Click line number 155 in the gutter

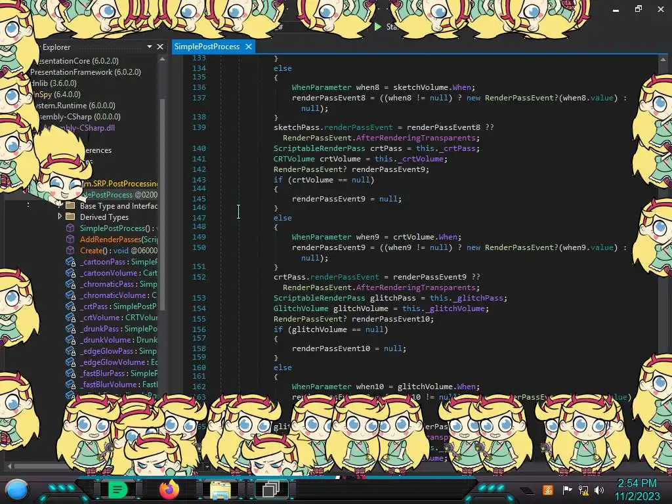(199, 319)
